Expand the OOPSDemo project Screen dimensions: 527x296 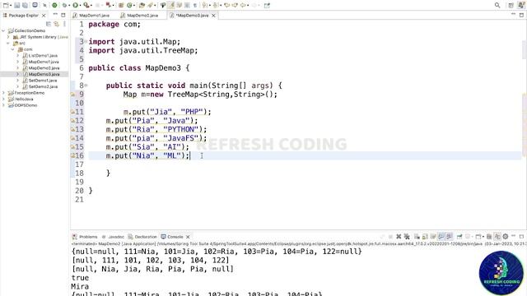coord(3,105)
